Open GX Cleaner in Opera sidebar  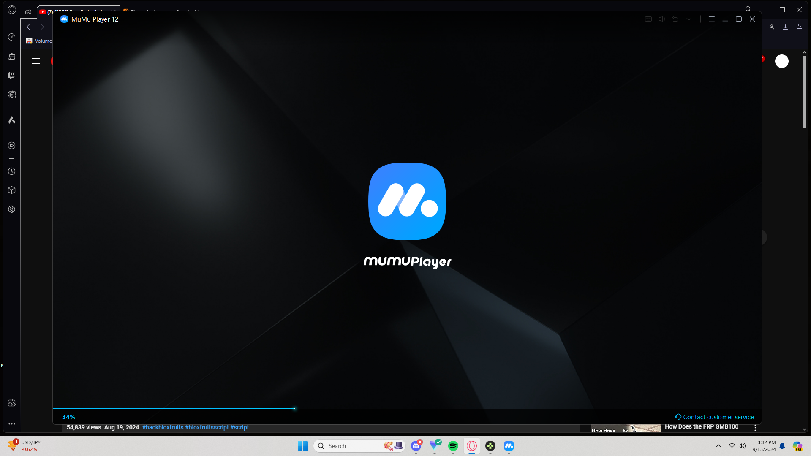click(x=12, y=56)
